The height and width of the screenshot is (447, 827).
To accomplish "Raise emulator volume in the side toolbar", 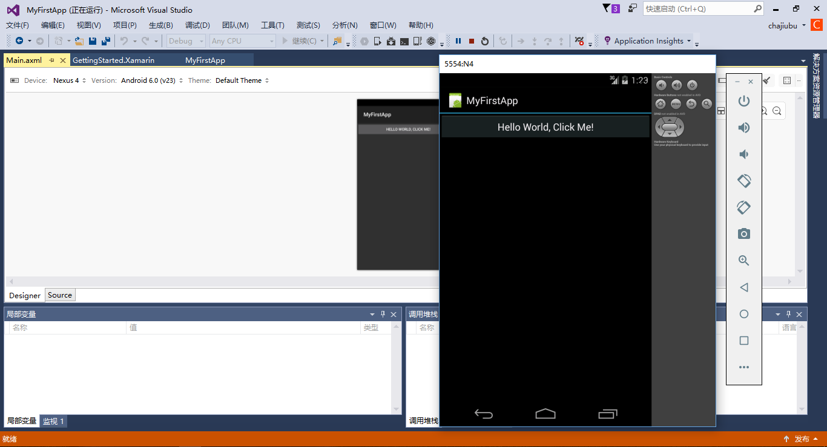I will click(744, 128).
